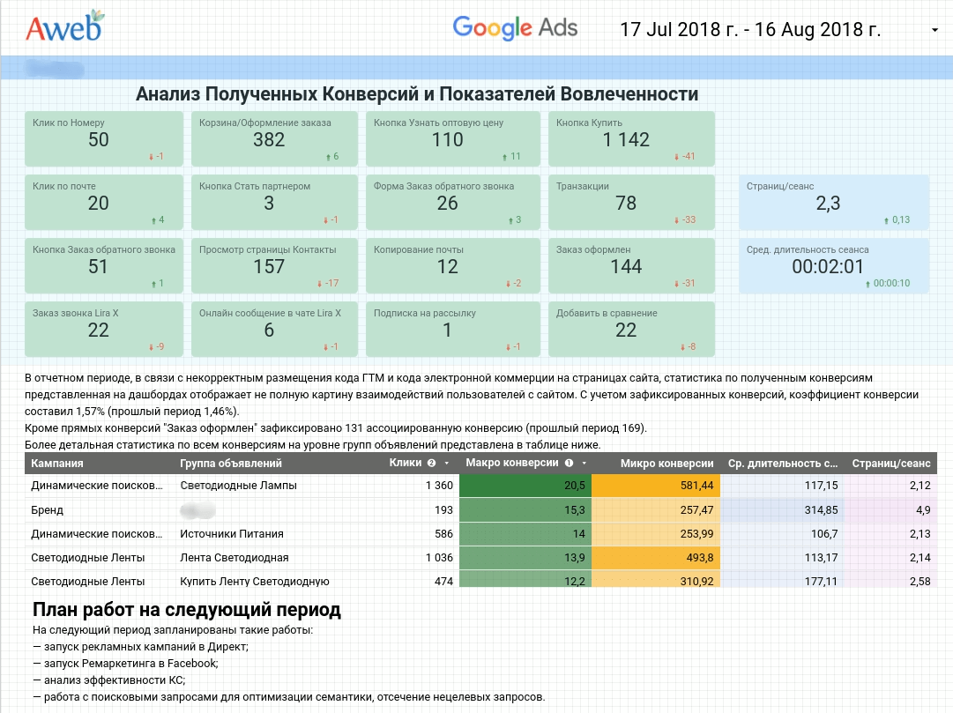Viewport: 953px width, 713px height.
Task: Select the Транзакции scorecard showing 78
Action: [631, 203]
